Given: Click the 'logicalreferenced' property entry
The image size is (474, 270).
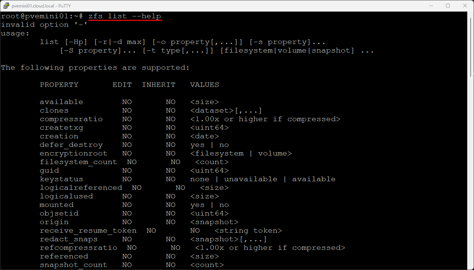Looking at the screenshot, I should 81,188.
